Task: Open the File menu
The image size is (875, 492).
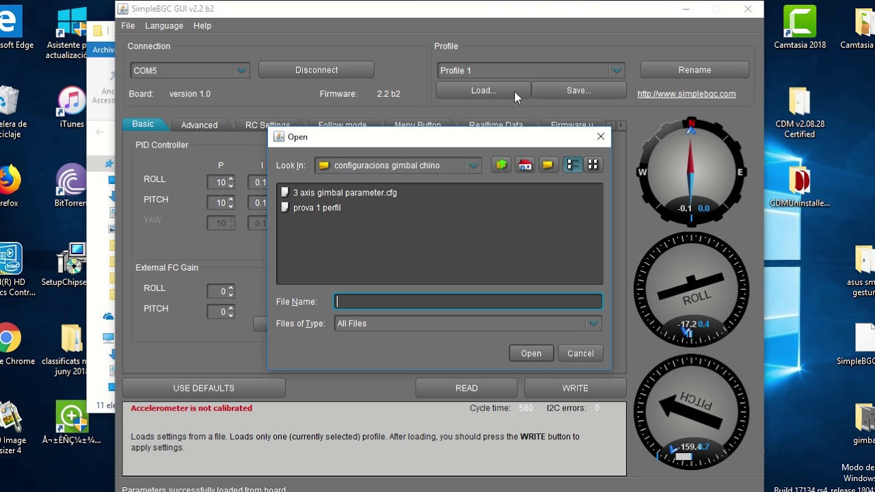Action: [x=128, y=25]
